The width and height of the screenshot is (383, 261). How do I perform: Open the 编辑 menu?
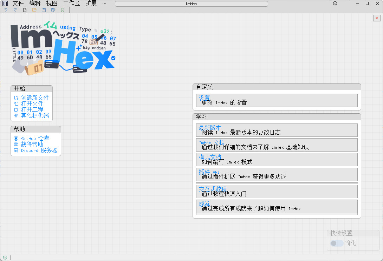[x=35, y=4]
